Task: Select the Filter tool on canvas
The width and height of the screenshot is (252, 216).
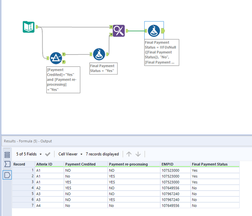Action: coord(56,58)
